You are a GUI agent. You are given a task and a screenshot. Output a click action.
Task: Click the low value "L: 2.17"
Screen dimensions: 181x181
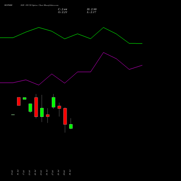(x=92, y=12)
